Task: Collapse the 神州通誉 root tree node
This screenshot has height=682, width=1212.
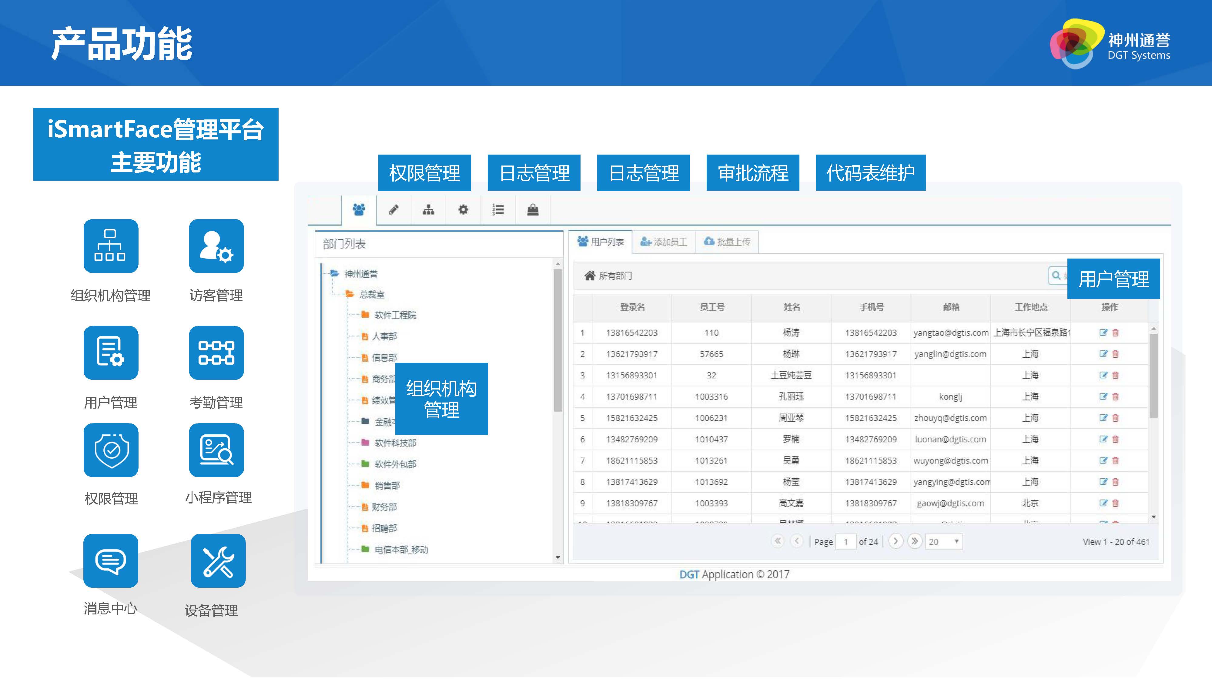Action: [x=334, y=273]
